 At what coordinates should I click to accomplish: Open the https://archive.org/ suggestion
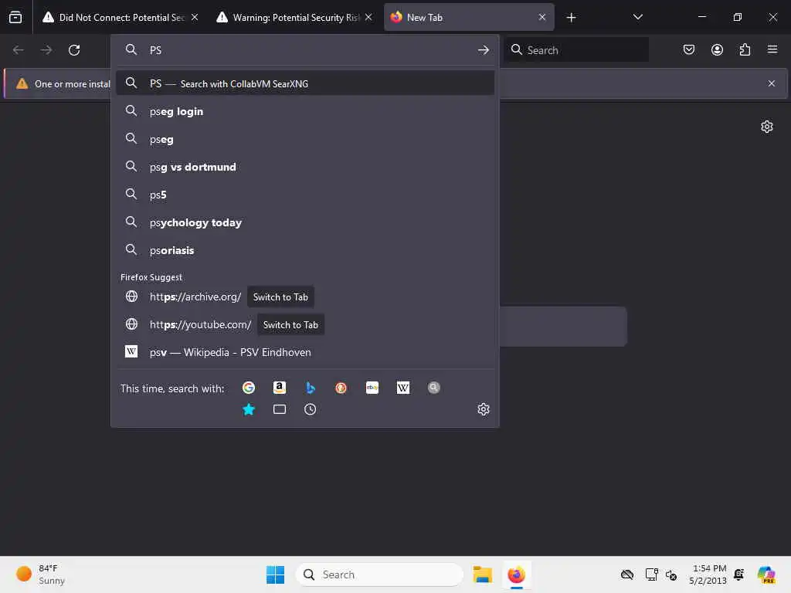tap(195, 297)
